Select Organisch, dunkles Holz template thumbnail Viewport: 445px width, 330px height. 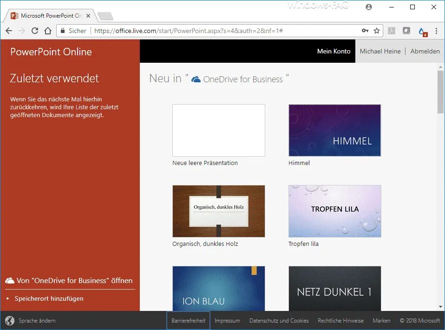tap(219, 211)
